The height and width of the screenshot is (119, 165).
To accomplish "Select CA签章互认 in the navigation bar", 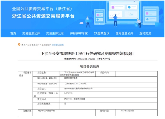I will (x=101, y=33).
